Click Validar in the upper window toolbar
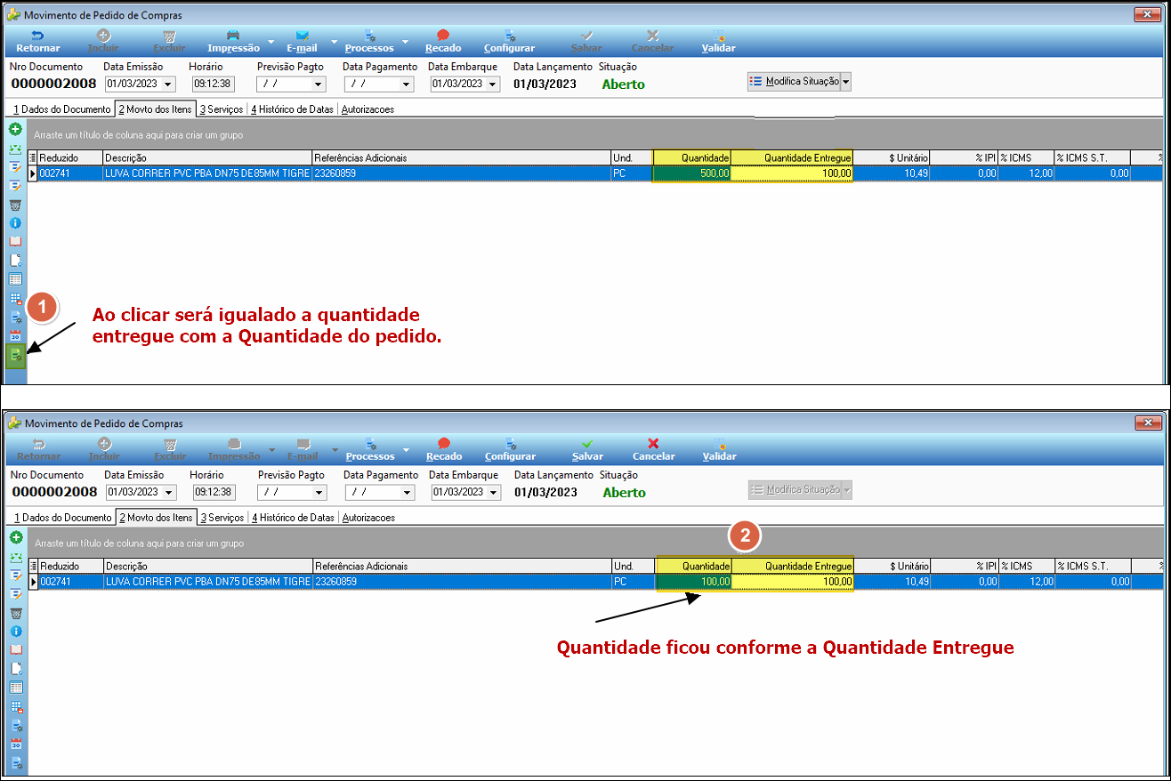This screenshot has width=1171, height=781. point(719,42)
